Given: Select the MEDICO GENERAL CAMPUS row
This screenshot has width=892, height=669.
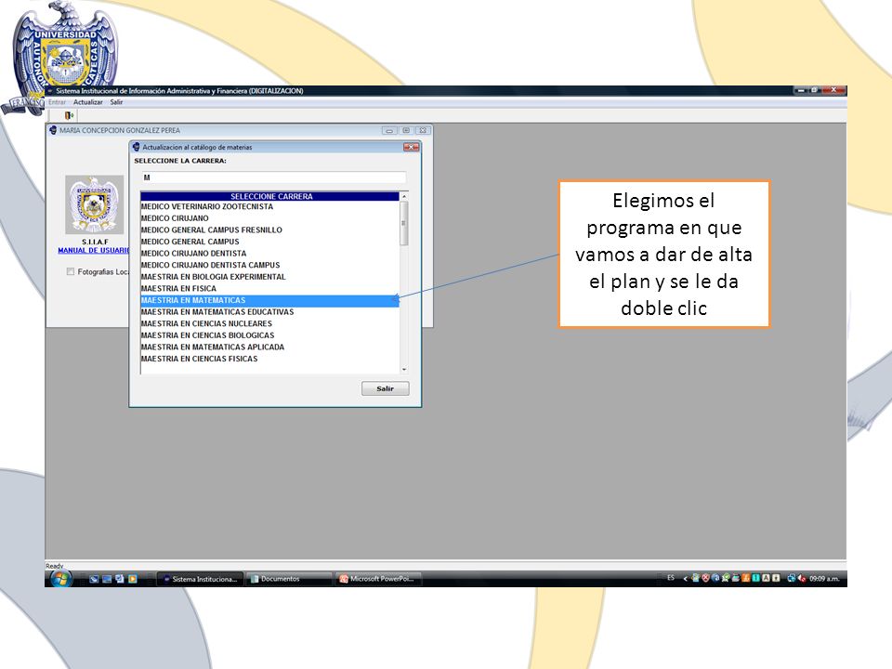Looking at the screenshot, I should tap(270, 242).
